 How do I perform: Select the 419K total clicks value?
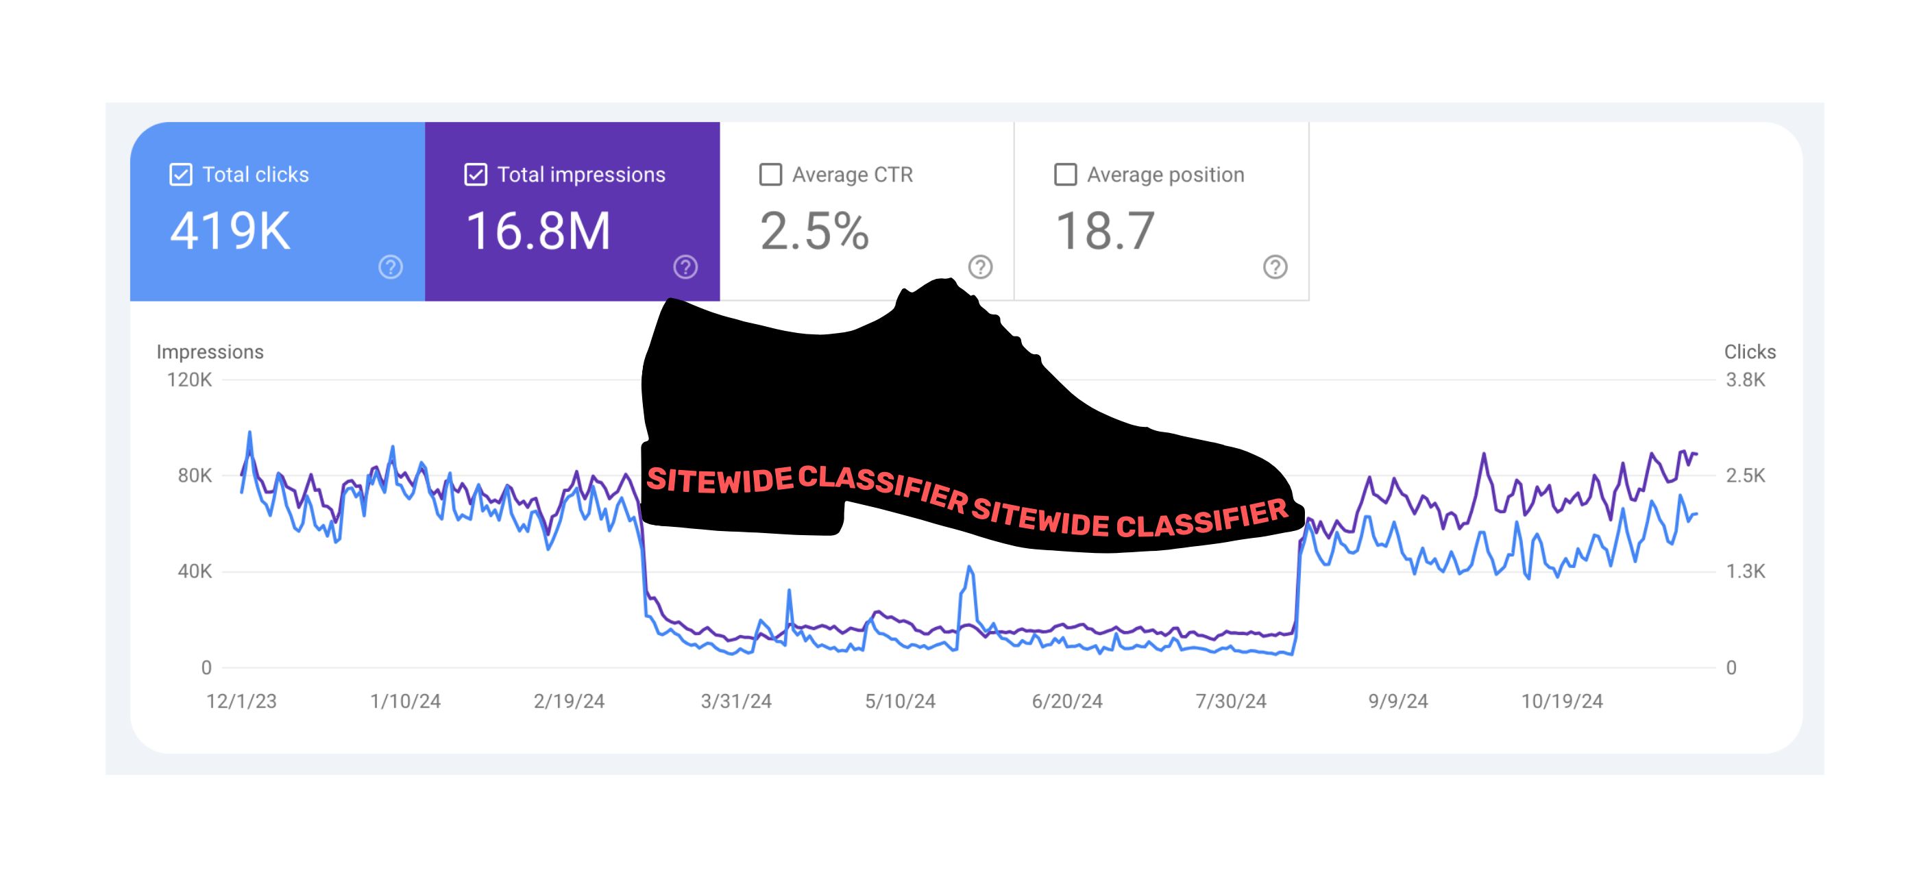tap(230, 231)
